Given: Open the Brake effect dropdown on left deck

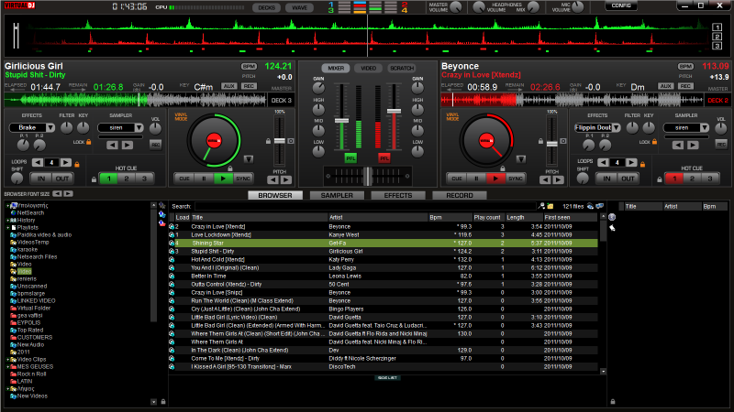Looking at the screenshot, I should [50, 127].
